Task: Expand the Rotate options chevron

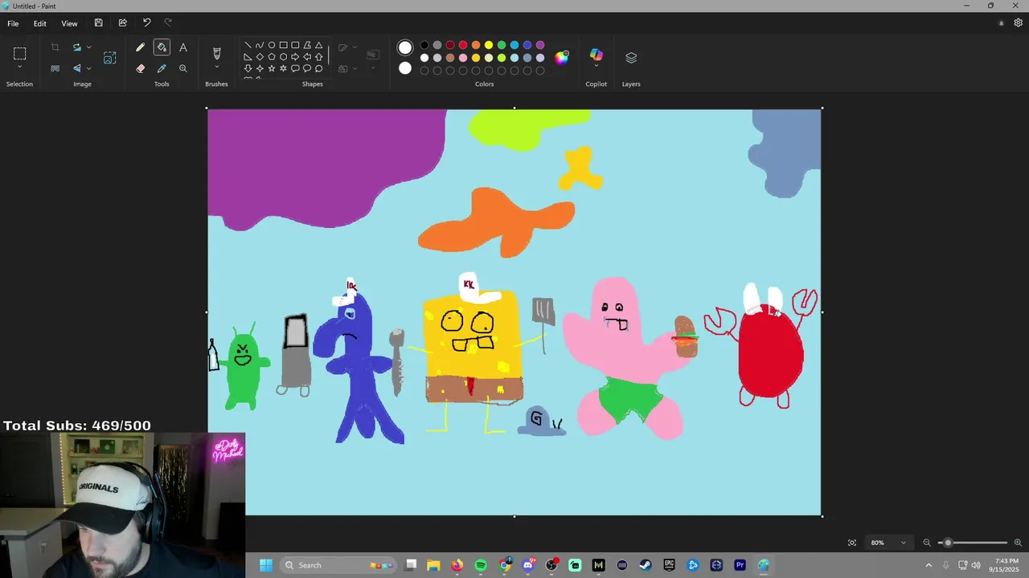Action: click(88, 47)
